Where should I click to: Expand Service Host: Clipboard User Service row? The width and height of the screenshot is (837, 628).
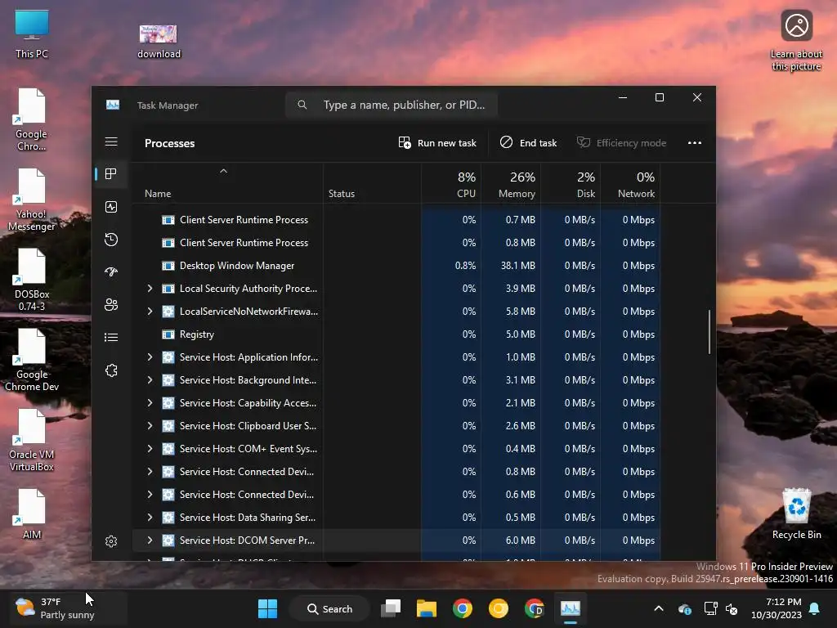[x=150, y=426]
